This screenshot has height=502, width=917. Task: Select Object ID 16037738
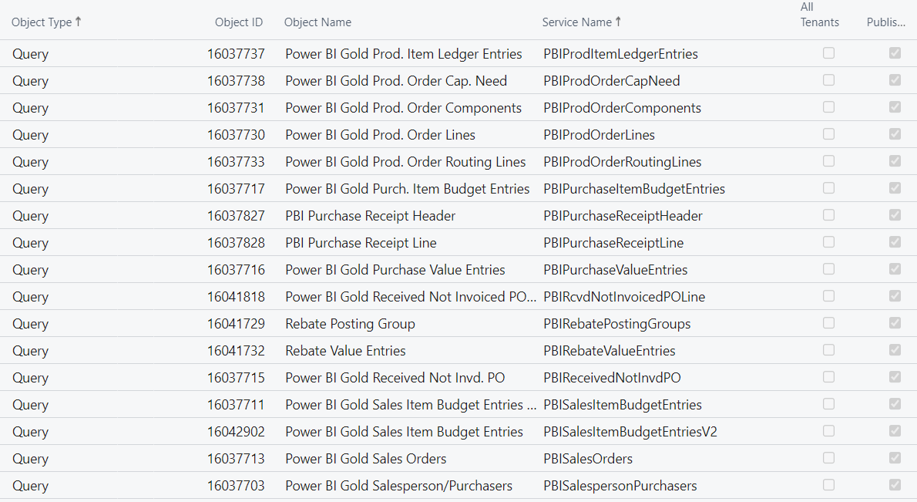(x=236, y=81)
